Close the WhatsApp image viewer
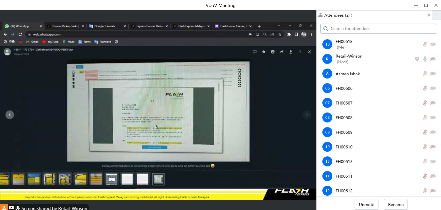The width and height of the screenshot is (441, 210). tap(309, 52)
